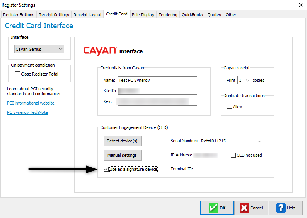Viewport: 307px width, 218px height.
Task: Open the Tendering tab
Action: 168,15
